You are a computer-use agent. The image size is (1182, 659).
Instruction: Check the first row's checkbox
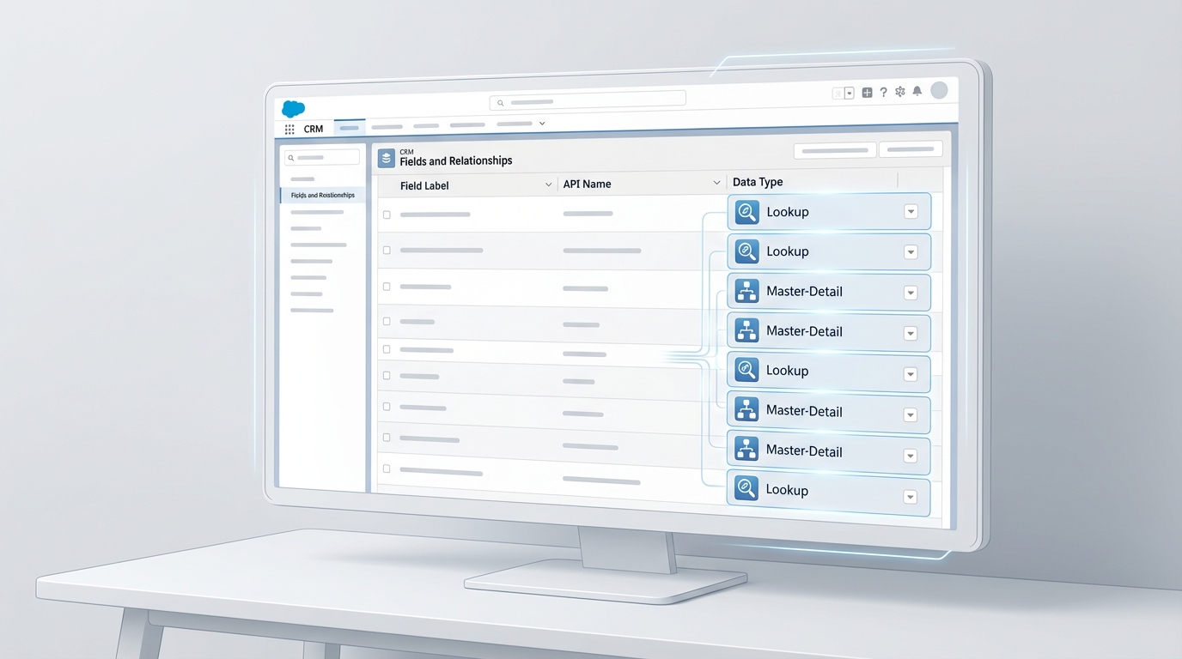(387, 215)
